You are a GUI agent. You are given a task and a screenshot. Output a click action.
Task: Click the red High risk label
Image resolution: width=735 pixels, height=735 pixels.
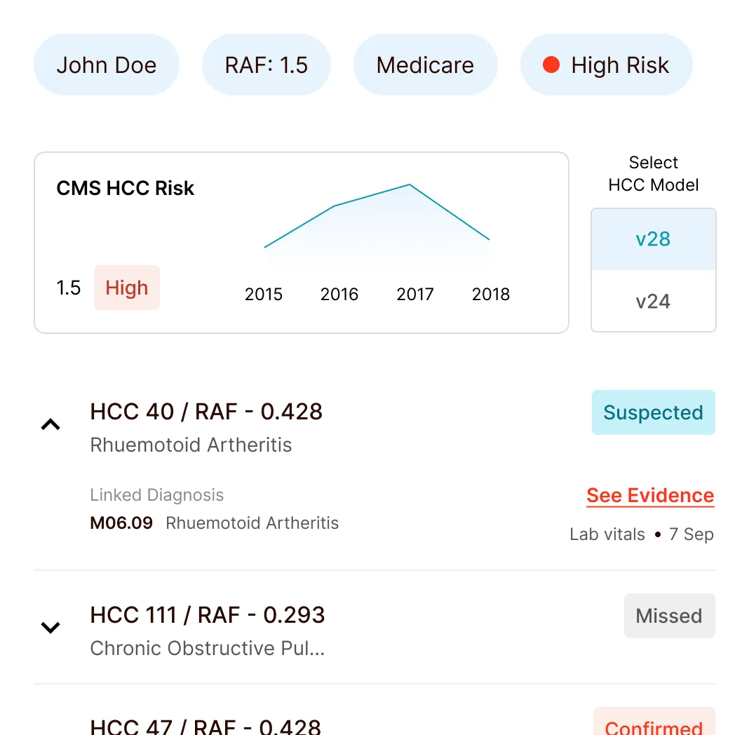127,288
